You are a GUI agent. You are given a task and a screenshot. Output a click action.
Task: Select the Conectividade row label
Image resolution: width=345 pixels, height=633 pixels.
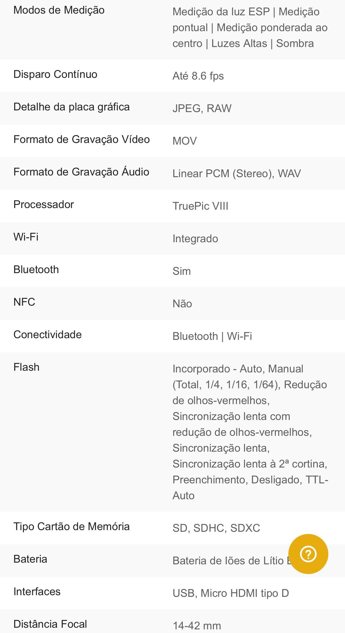pyautogui.click(x=47, y=335)
